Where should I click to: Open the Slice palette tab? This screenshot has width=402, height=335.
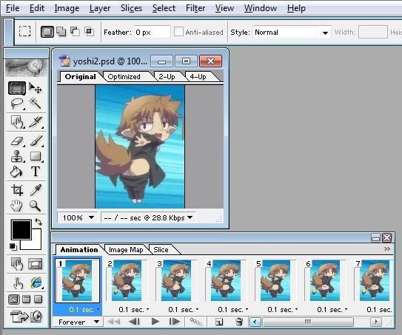[161, 250]
